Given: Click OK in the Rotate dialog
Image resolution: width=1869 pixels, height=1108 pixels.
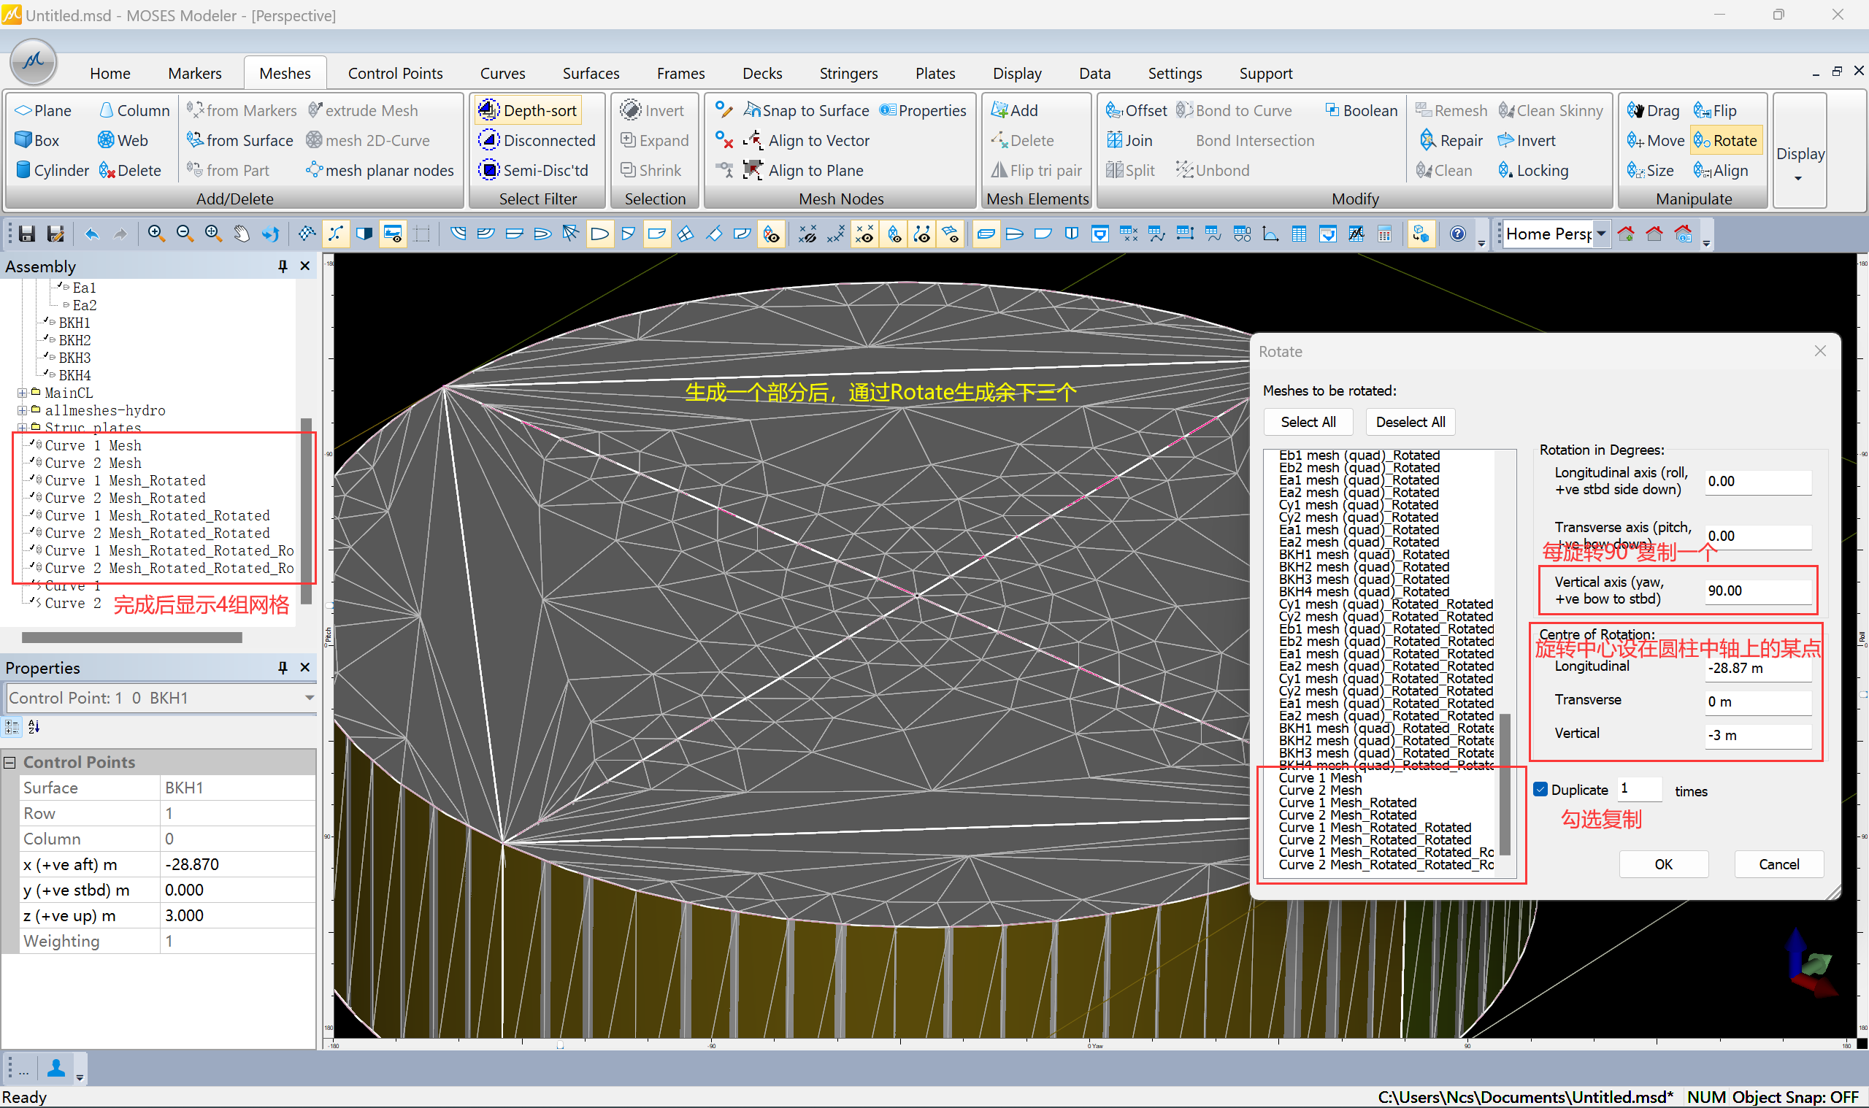Looking at the screenshot, I should 1663,864.
